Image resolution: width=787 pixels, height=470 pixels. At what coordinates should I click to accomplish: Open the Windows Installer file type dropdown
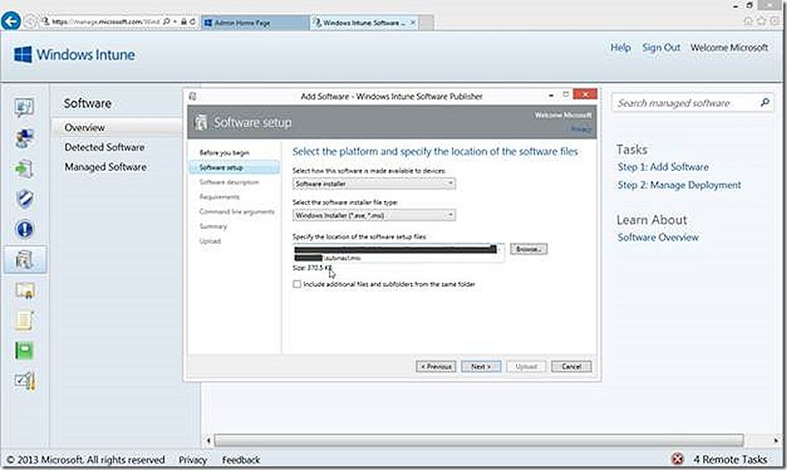point(374,215)
